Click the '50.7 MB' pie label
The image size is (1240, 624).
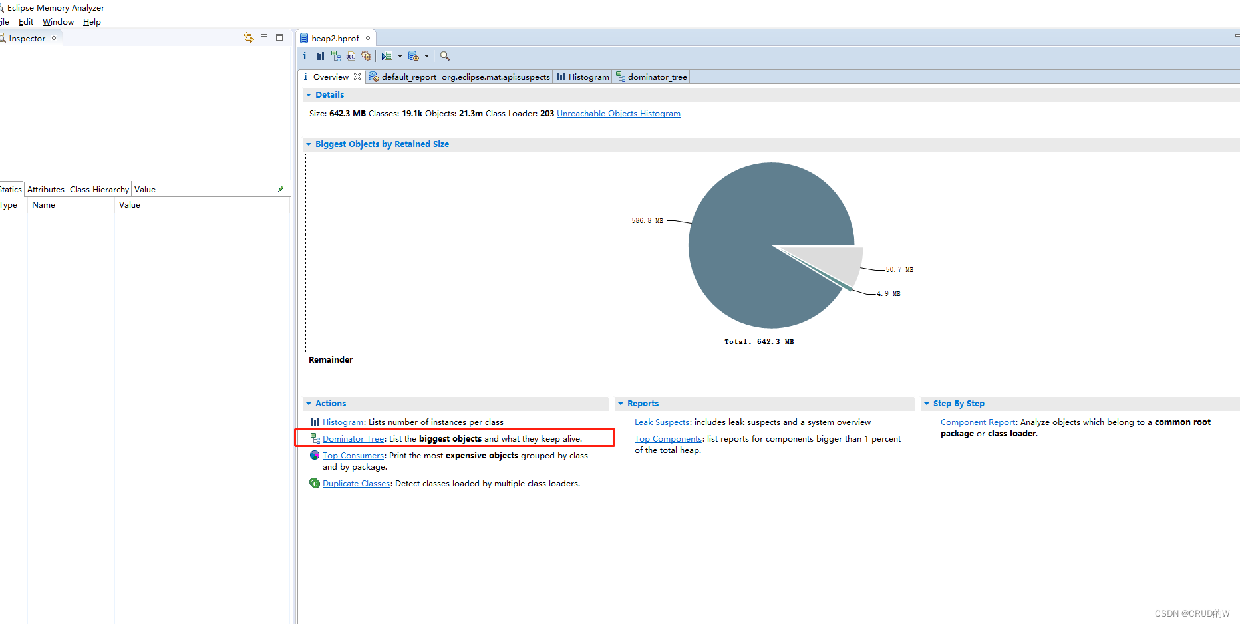pyautogui.click(x=899, y=270)
